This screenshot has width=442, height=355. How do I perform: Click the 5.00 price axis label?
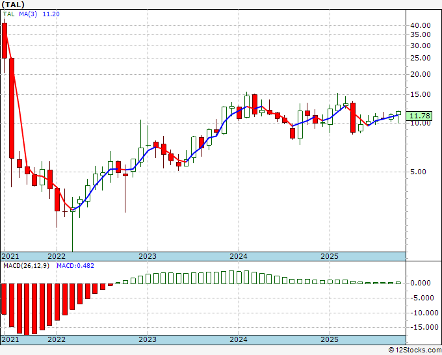(x=418, y=172)
